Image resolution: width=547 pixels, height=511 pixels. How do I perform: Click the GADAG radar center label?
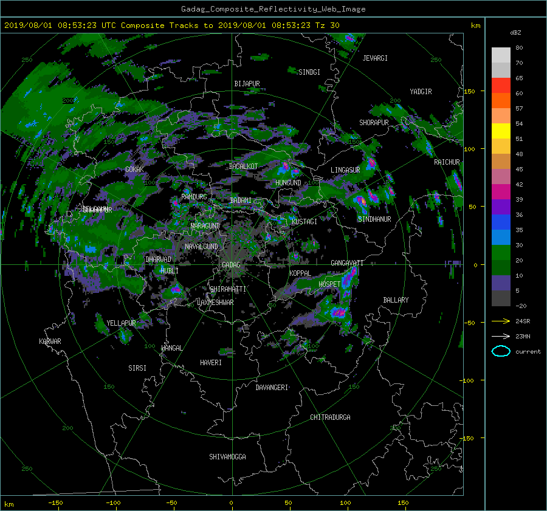pos(231,265)
